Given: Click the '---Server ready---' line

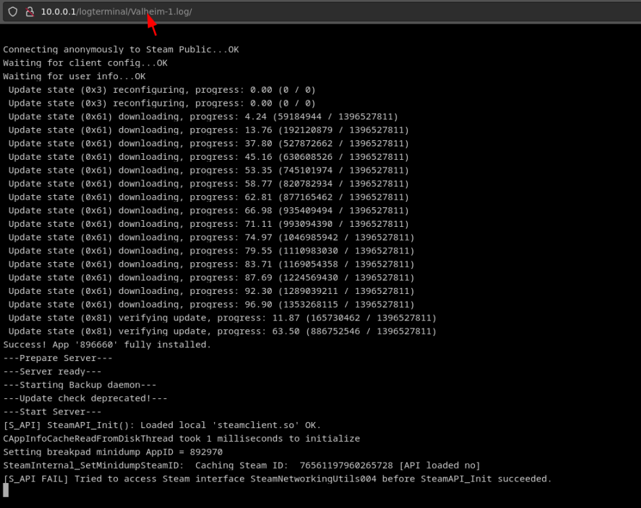Looking at the screenshot, I should (x=52, y=372).
